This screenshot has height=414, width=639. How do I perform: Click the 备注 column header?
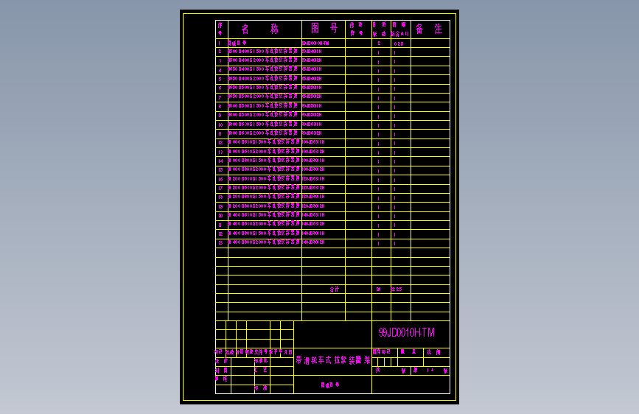click(429, 29)
